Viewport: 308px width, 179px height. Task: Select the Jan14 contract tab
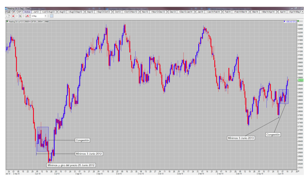point(200,12)
